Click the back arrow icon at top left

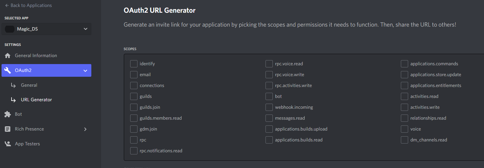[x=7, y=5]
